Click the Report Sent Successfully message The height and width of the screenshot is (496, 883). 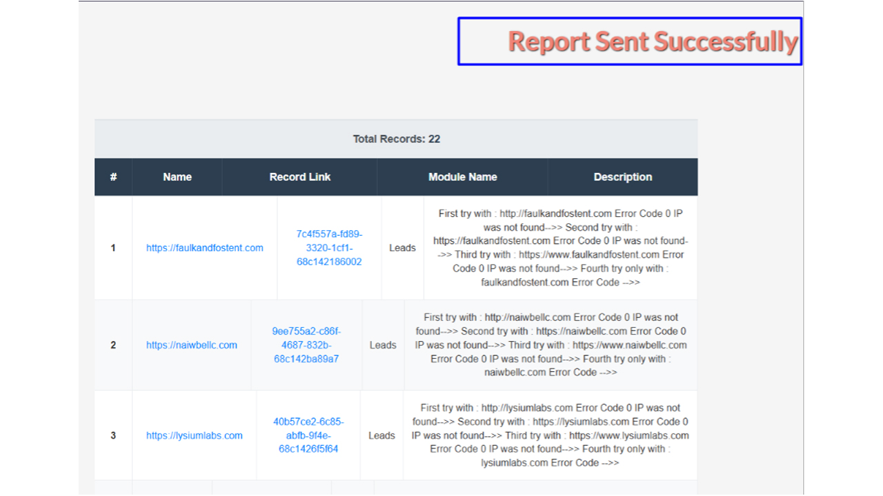pos(653,41)
